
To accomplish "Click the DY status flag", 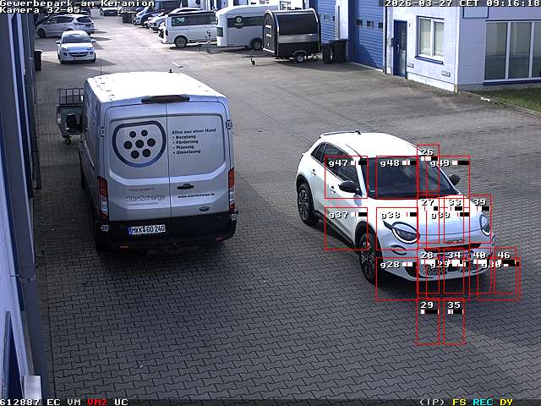I will 505,402.
